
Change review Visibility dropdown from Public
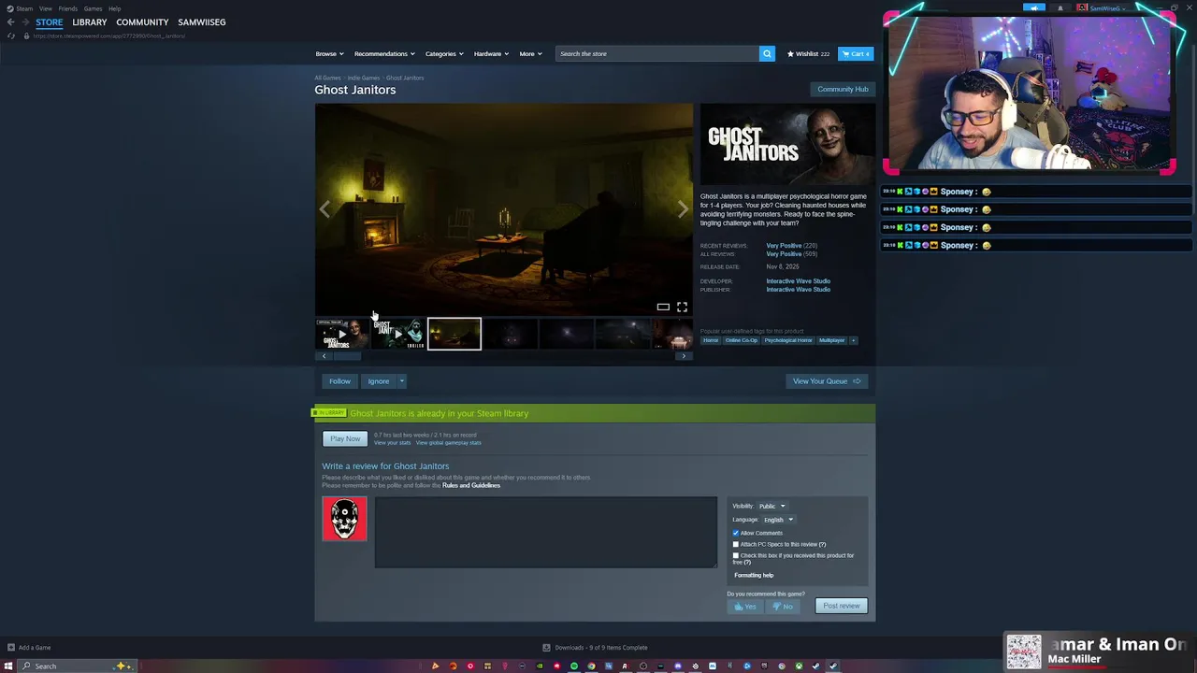(772, 506)
